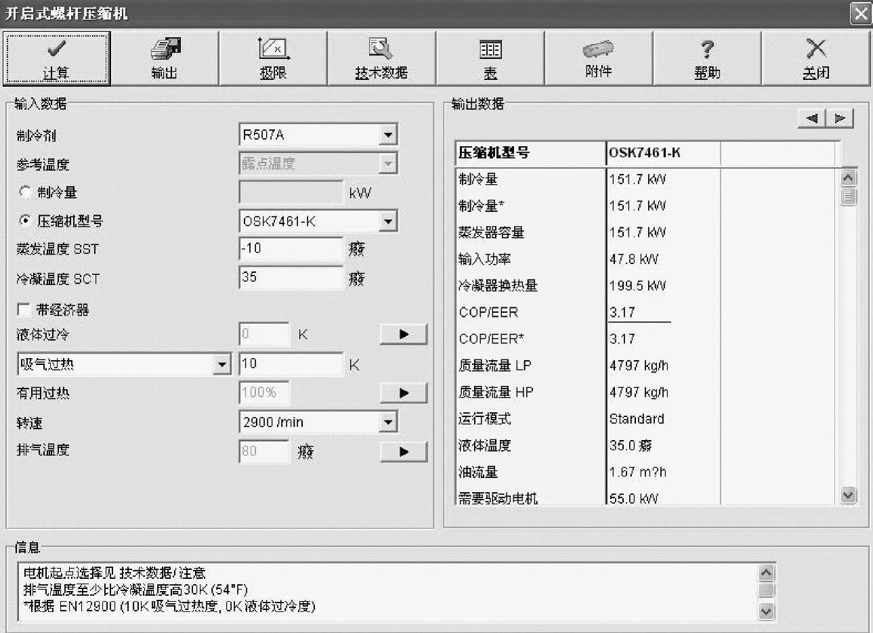Expand the compressor model OSK7461-K dropdown
This screenshot has width=873, height=633.
387,221
